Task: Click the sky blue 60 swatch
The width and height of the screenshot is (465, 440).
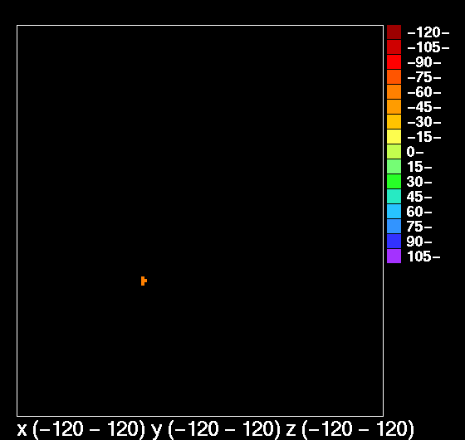Action: 394,211
